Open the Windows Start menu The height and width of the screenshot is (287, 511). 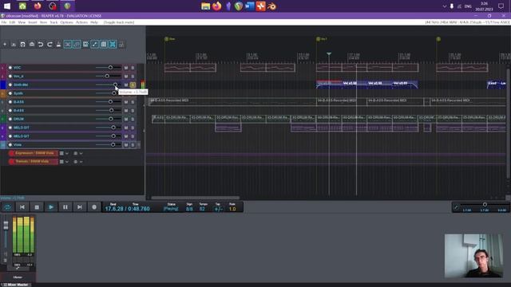[x=7, y=6]
